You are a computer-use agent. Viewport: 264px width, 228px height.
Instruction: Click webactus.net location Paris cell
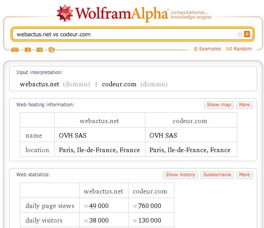(99, 150)
